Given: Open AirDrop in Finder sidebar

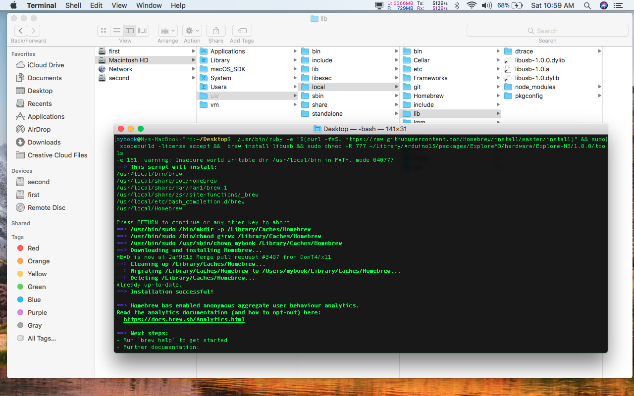Looking at the screenshot, I should pyautogui.click(x=39, y=129).
